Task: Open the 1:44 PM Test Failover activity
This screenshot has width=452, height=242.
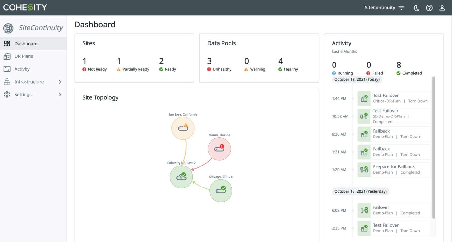Action: click(394, 98)
